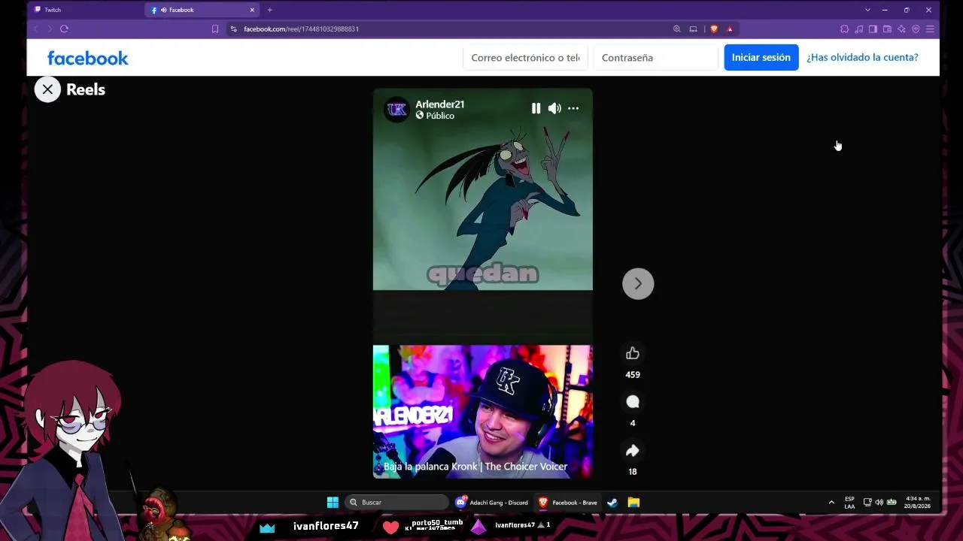
Task: Go back in browser history
Action: tap(35, 29)
